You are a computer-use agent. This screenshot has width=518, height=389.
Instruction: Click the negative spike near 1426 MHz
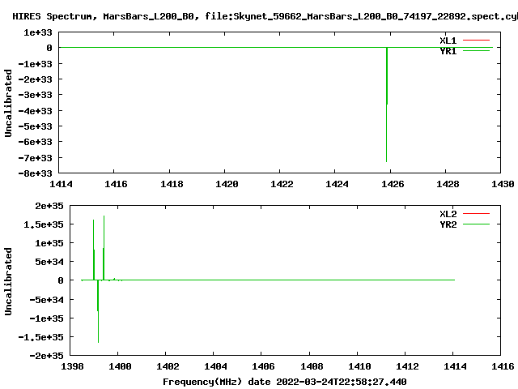[387, 105]
